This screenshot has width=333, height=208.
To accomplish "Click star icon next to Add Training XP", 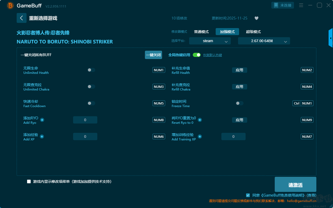I will [200, 136].
